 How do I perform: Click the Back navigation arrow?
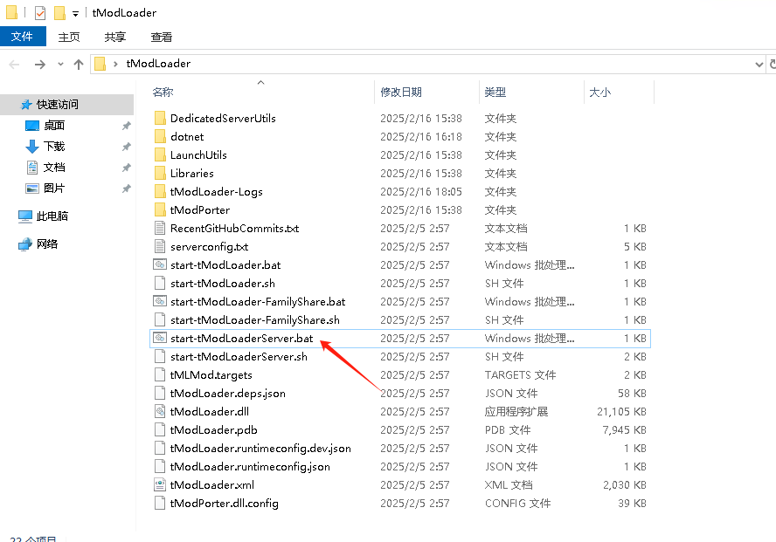coord(14,65)
